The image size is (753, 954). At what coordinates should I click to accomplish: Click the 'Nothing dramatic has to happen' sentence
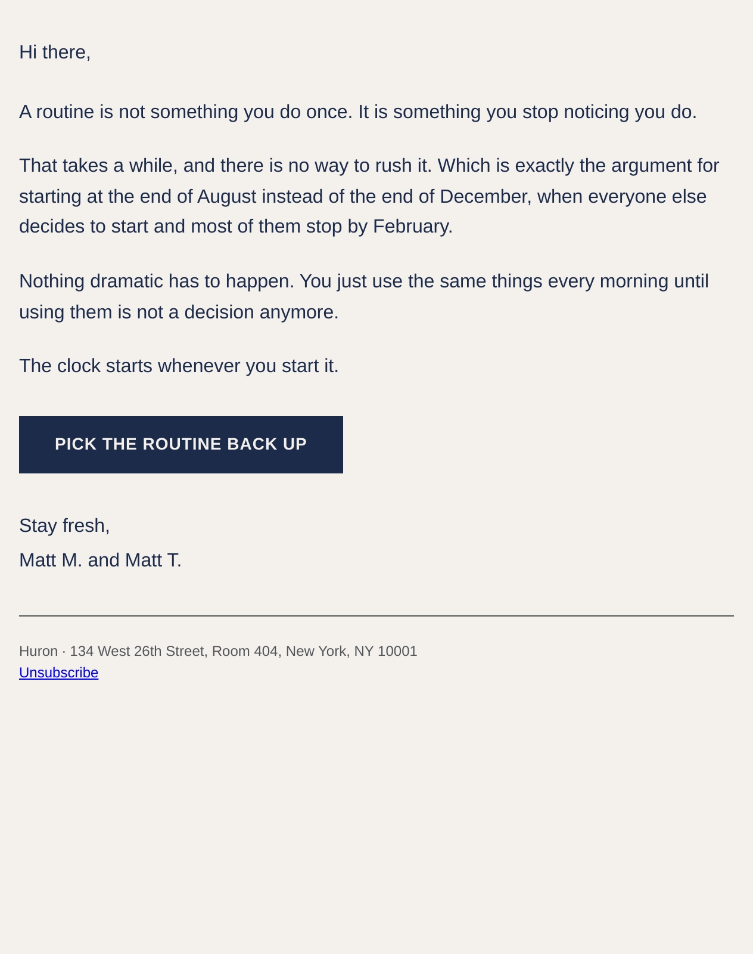(157, 281)
